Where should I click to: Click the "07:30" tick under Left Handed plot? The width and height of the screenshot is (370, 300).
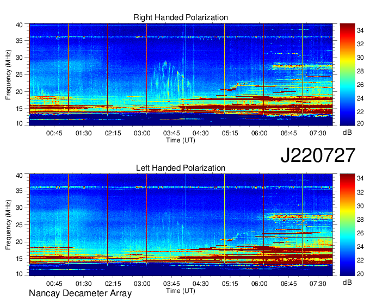coord(318,284)
